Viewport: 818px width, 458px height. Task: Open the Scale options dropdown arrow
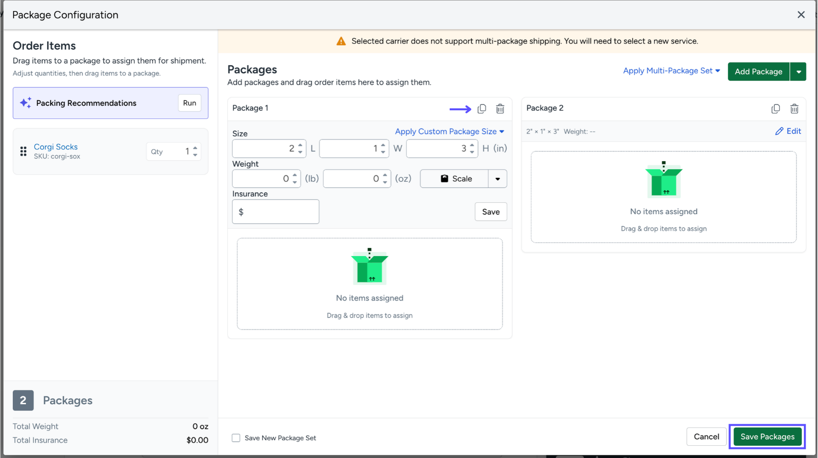click(498, 179)
